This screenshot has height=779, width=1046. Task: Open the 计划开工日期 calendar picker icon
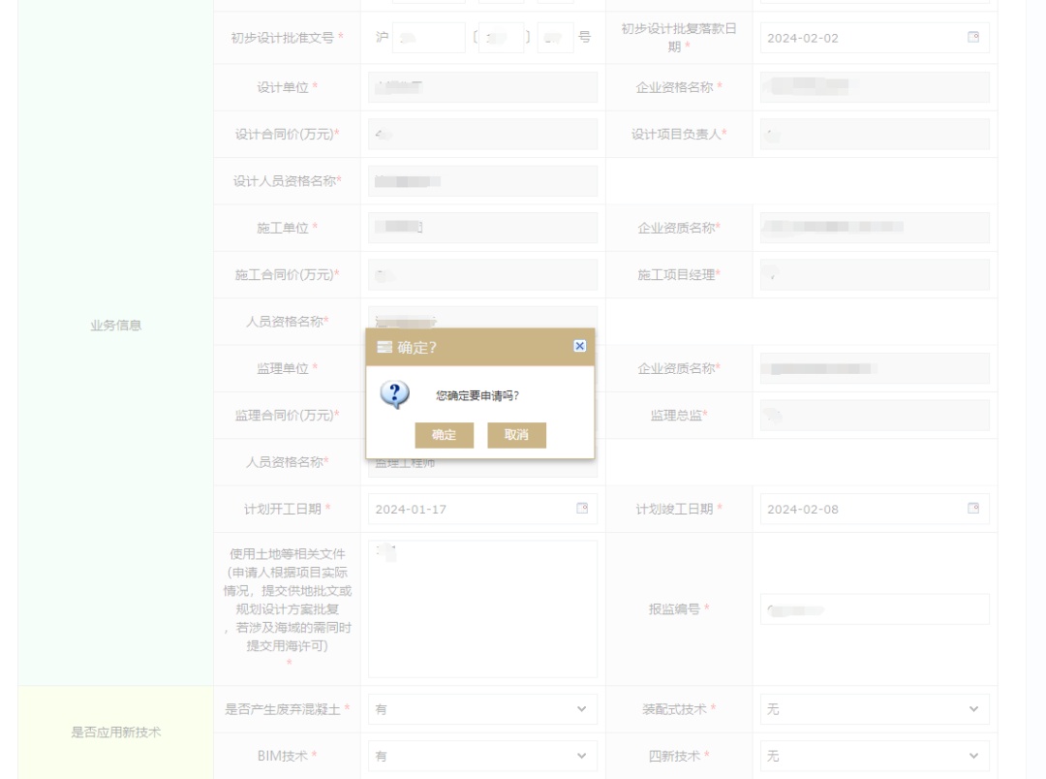(582, 509)
